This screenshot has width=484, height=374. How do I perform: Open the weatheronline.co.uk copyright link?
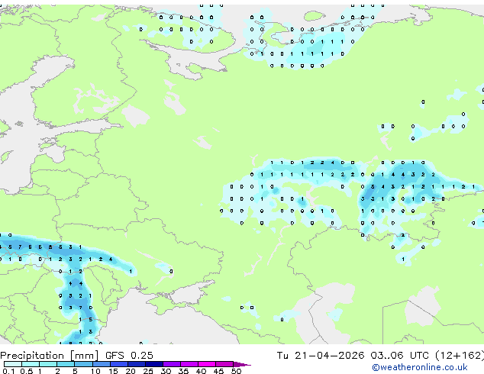point(420,367)
